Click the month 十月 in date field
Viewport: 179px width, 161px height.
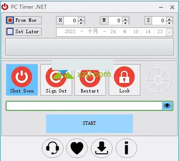[x=93, y=31]
